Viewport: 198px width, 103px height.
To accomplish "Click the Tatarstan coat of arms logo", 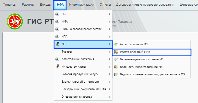I will 15,21.
